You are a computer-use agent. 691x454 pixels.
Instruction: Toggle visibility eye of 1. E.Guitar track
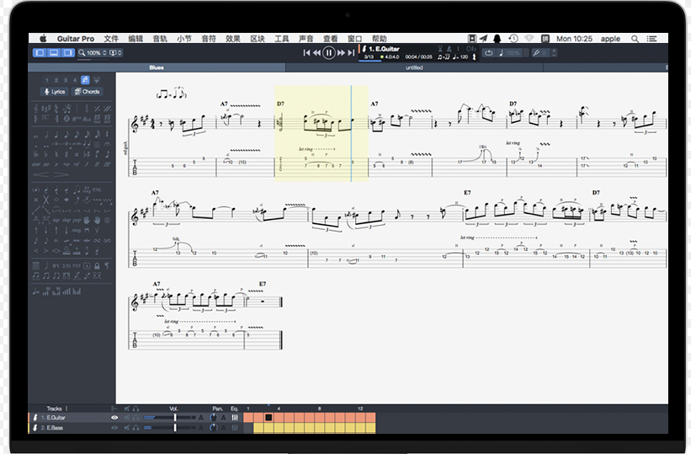(x=114, y=418)
